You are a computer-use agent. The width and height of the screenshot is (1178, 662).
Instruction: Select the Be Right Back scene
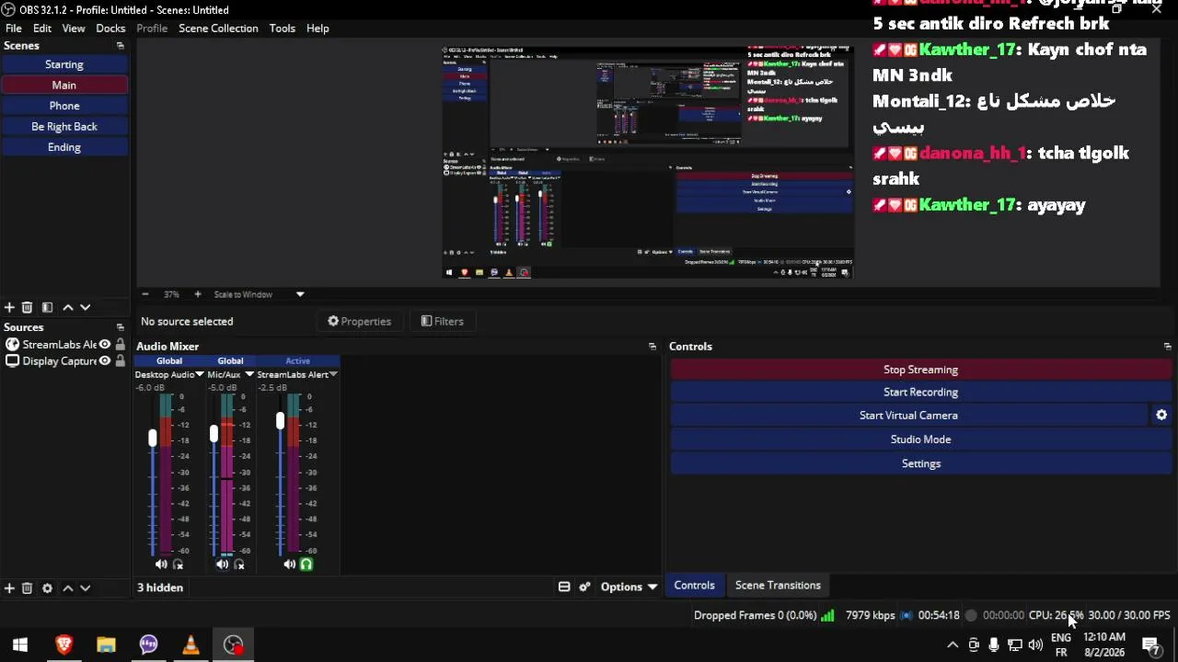click(64, 127)
